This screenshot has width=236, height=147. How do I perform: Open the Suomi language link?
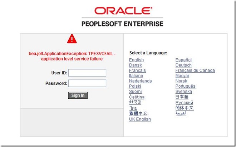point(135,92)
